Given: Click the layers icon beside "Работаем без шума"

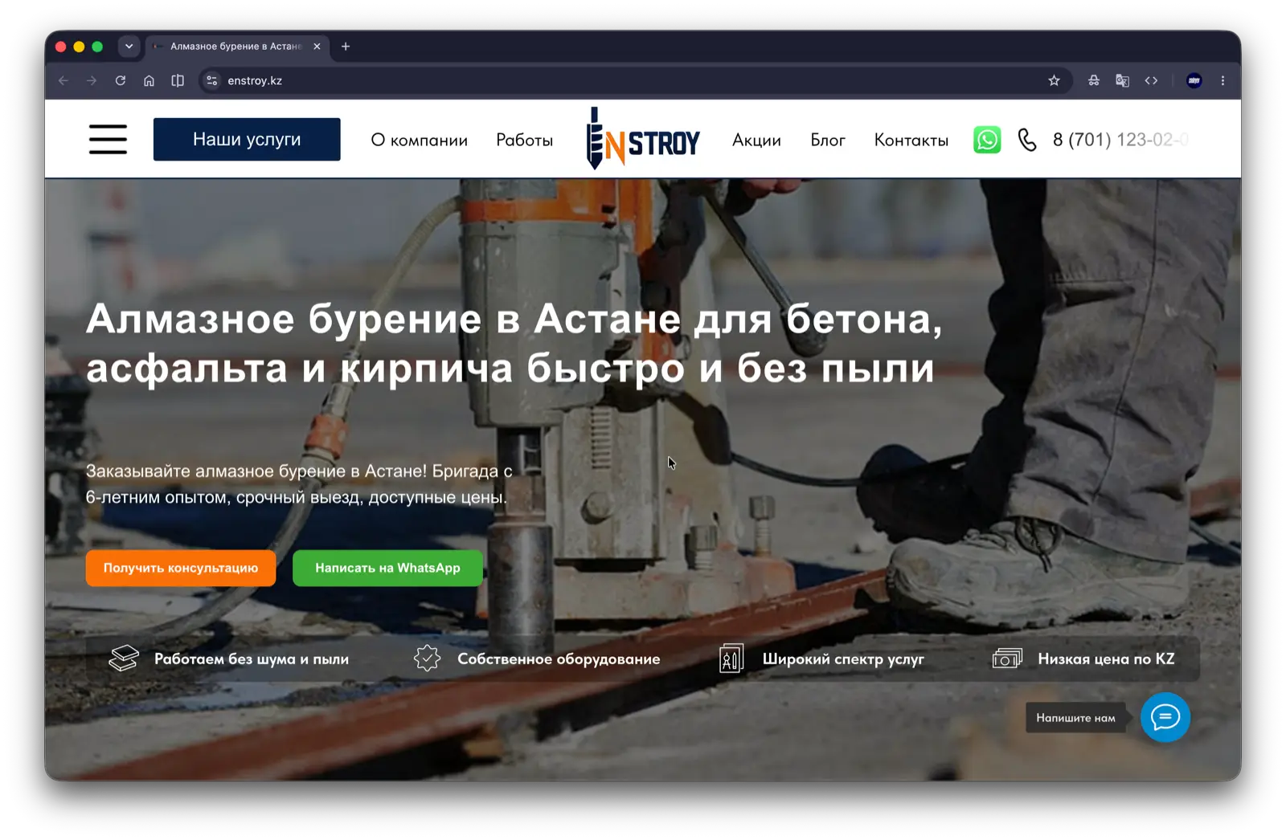Looking at the screenshot, I should click(124, 659).
